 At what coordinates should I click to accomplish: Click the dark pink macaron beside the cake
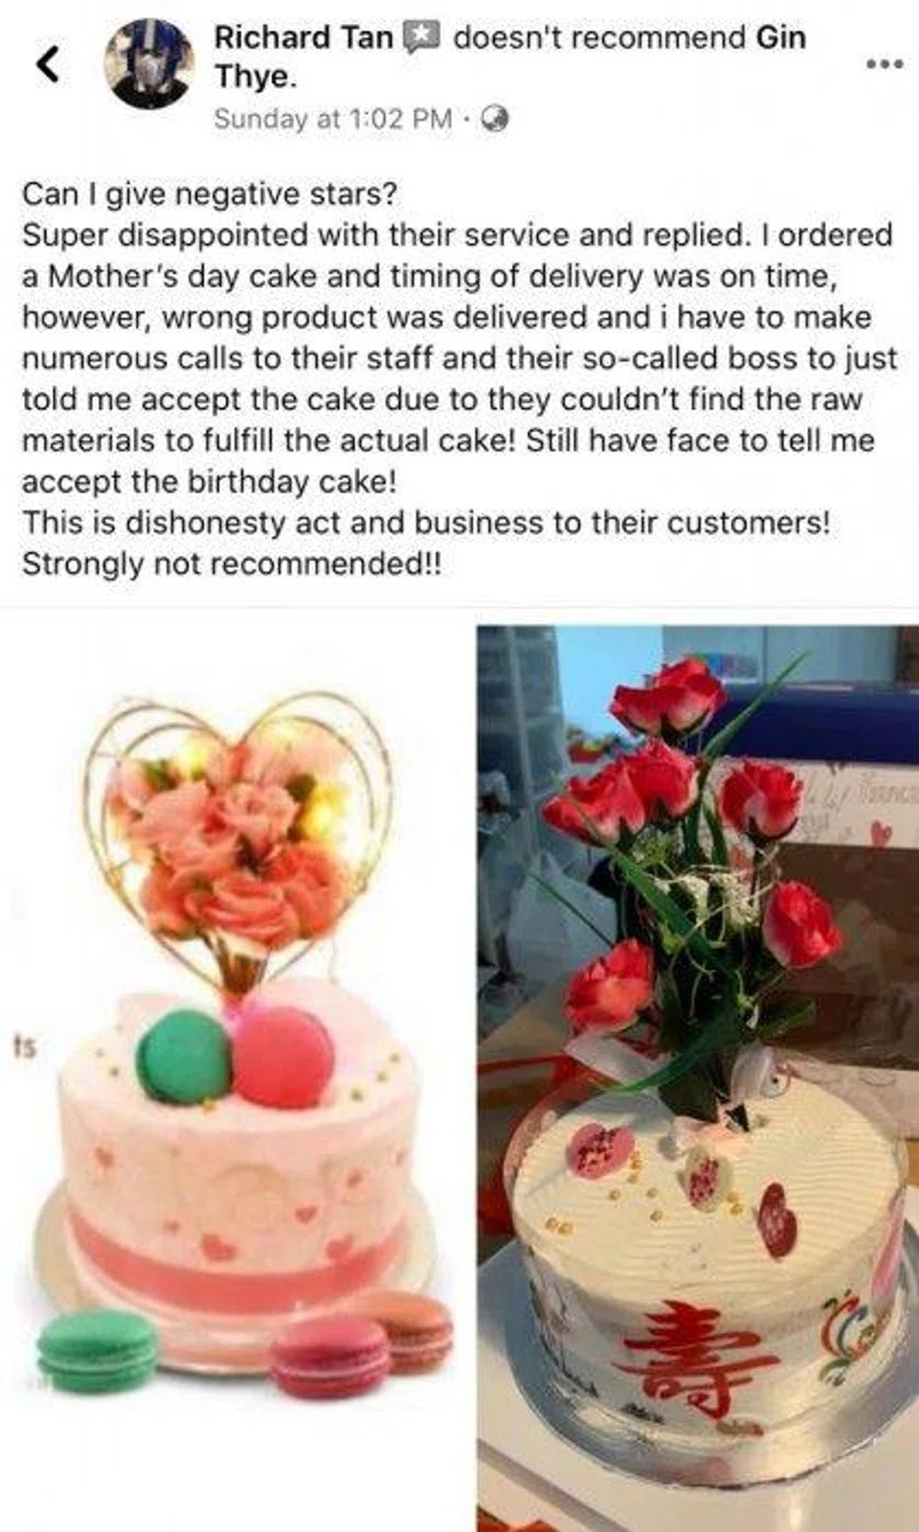tap(329, 1355)
